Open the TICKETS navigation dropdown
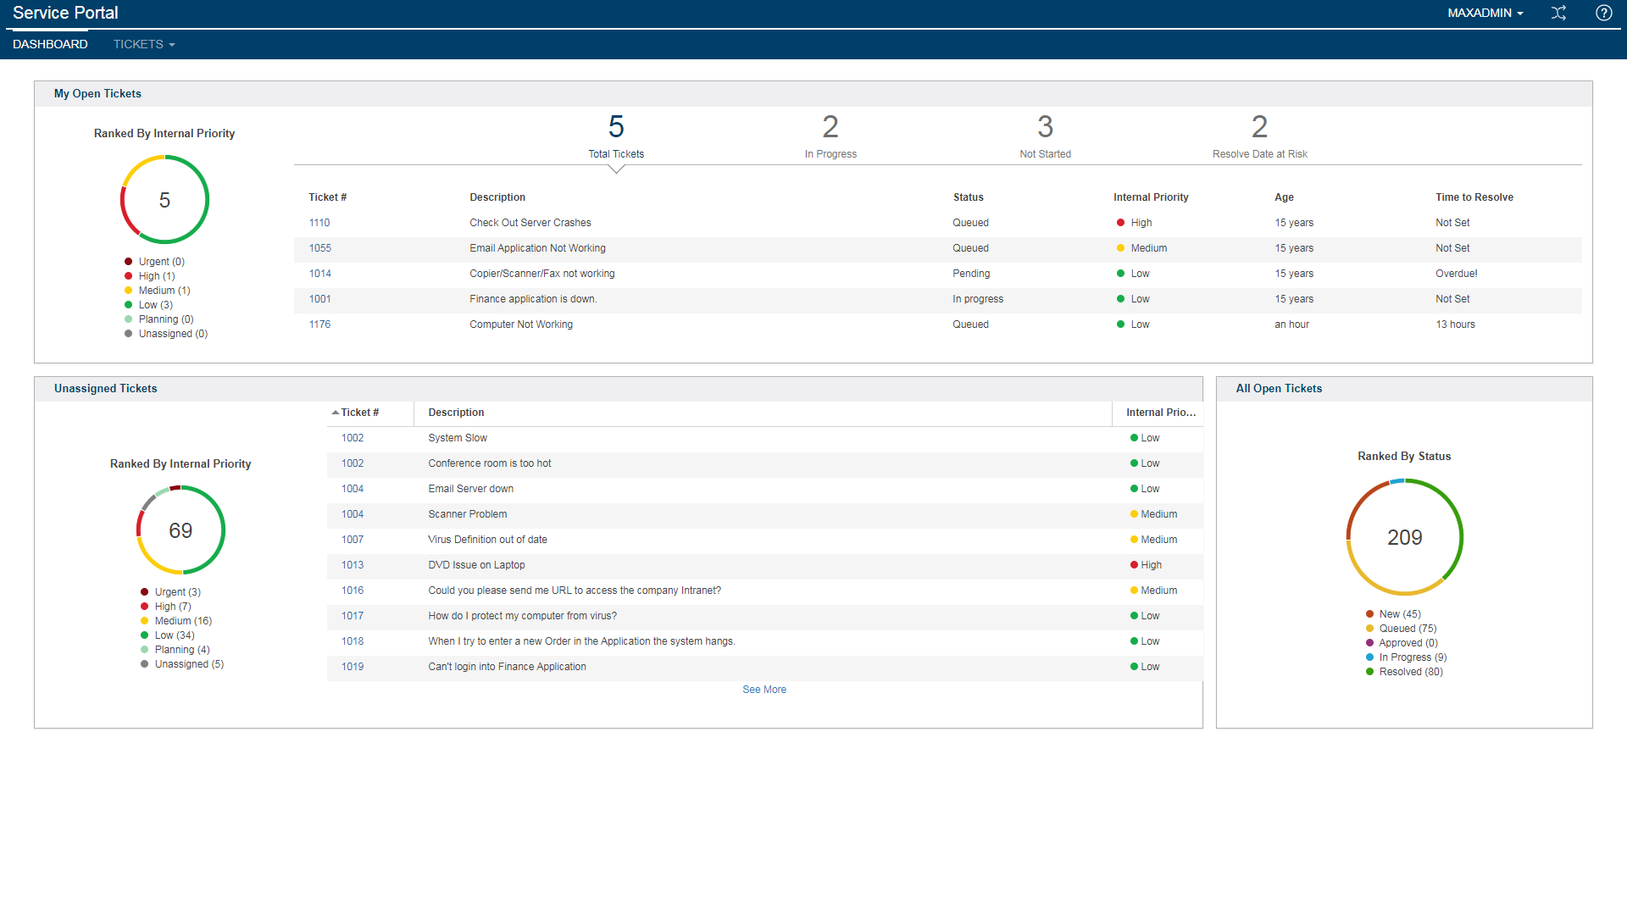The image size is (1627, 915). 143,44
